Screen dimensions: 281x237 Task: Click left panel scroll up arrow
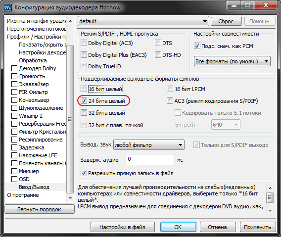(70, 21)
